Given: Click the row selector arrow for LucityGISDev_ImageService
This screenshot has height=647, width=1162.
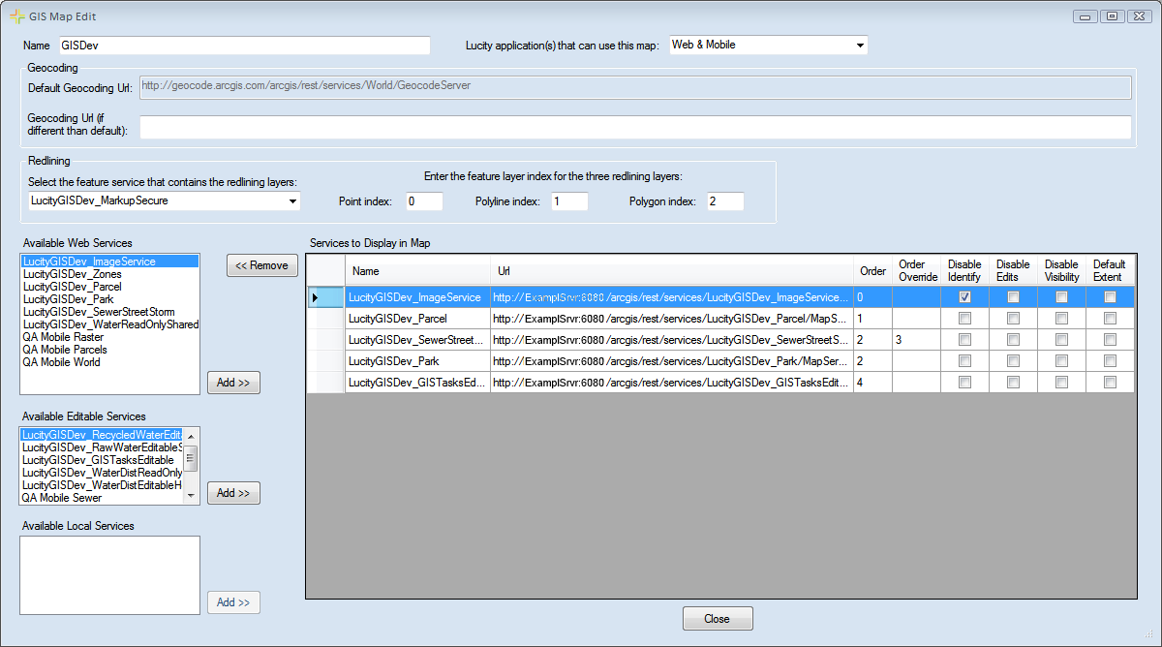Looking at the screenshot, I should [325, 296].
